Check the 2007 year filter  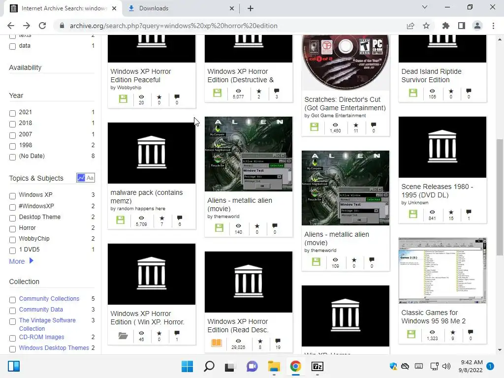(x=12, y=135)
